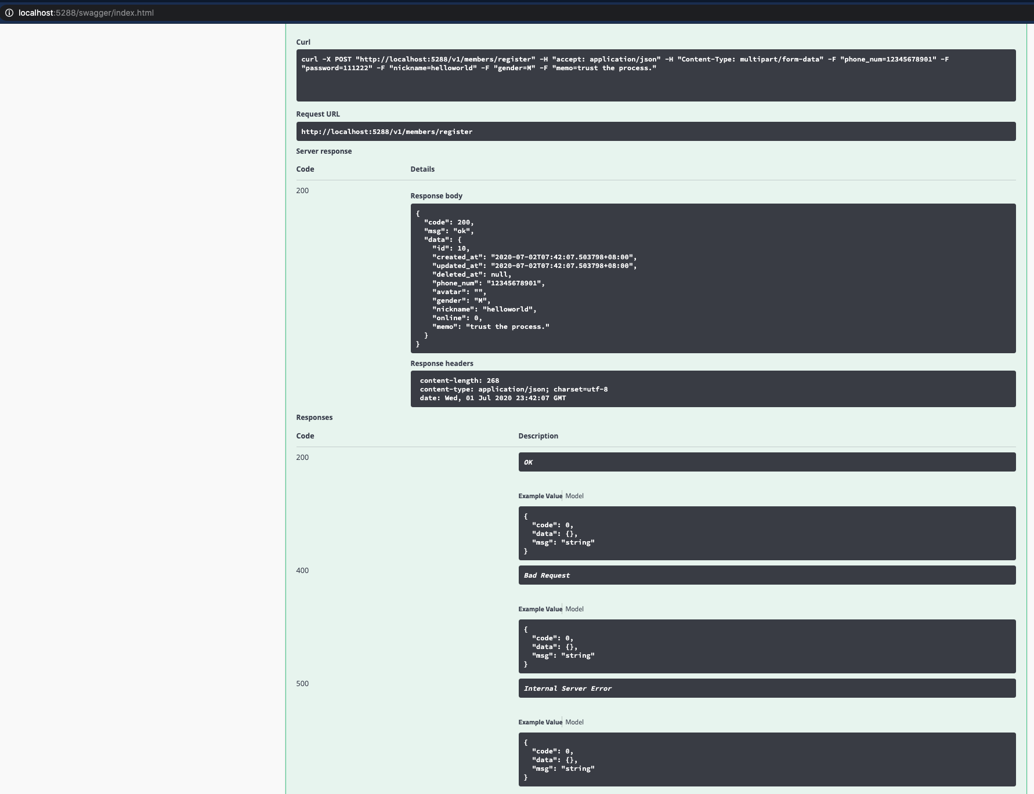Click the "online": 0 line
The width and height of the screenshot is (1034, 794).
[x=457, y=318]
